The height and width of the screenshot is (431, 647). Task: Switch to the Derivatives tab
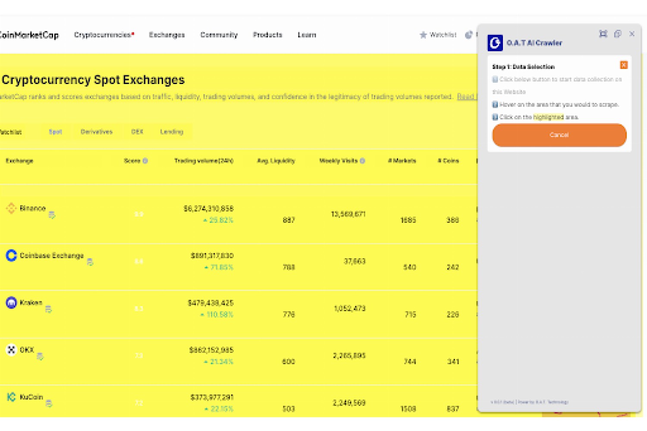(x=97, y=132)
